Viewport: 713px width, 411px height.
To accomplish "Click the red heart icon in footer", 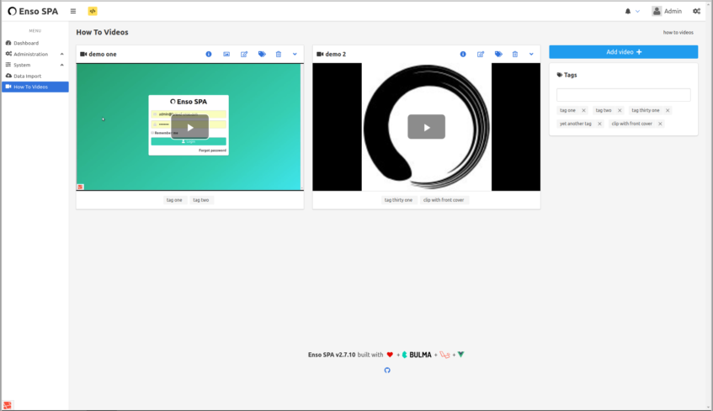I will 390,355.
